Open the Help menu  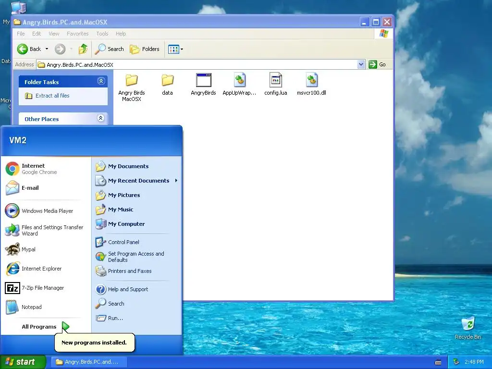(x=121, y=34)
